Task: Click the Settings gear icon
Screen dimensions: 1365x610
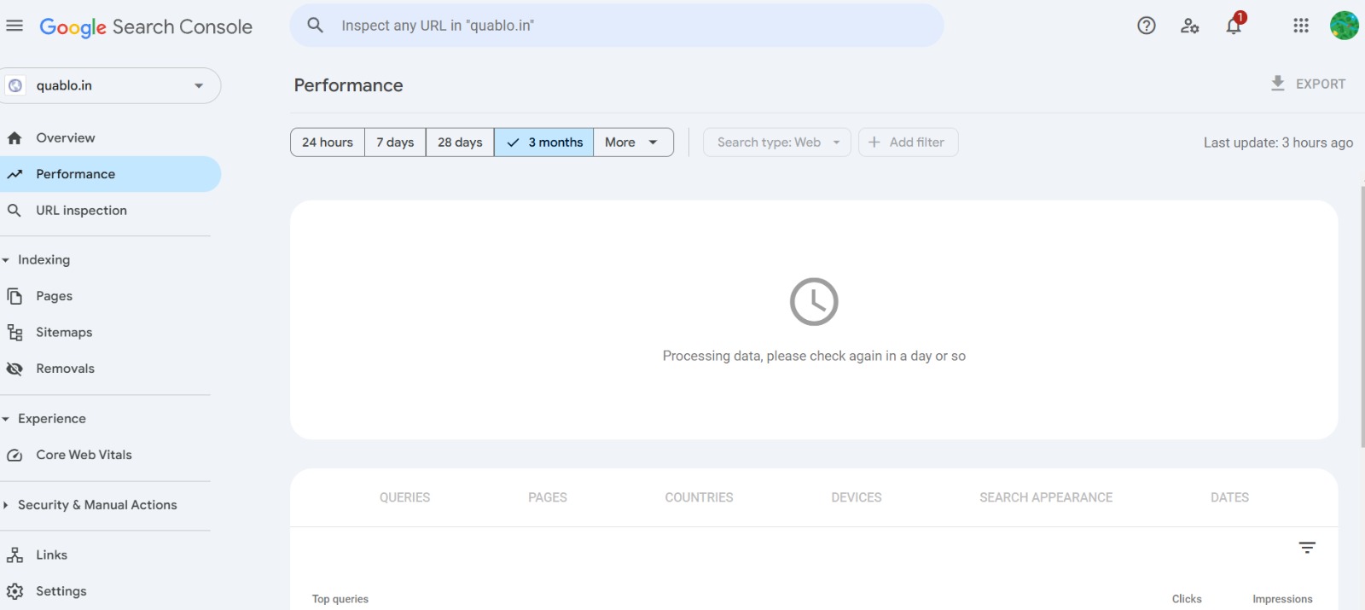Action: (x=15, y=591)
